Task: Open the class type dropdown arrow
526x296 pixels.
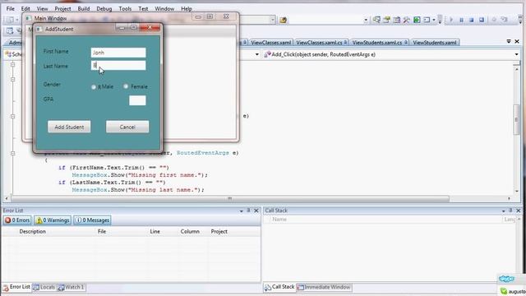Action: click(x=257, y=54)
